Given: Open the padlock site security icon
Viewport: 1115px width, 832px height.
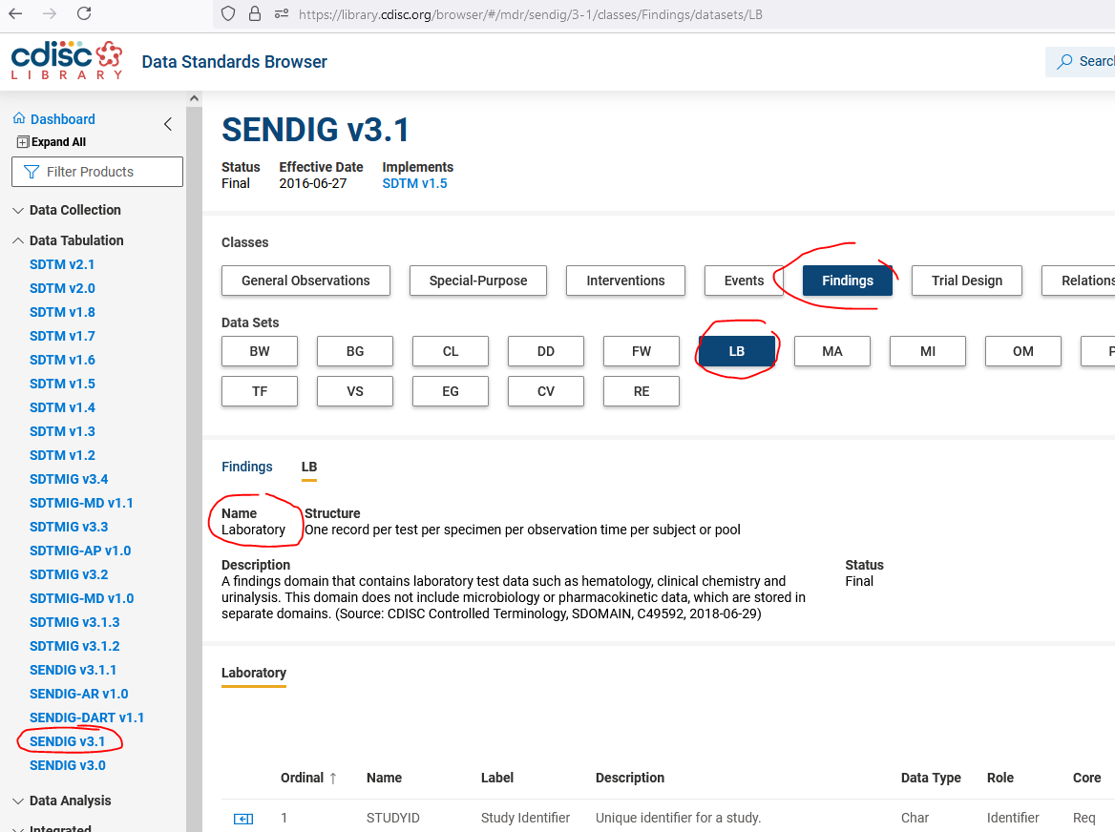Looking at the screenshot, I should click(255, 14).
